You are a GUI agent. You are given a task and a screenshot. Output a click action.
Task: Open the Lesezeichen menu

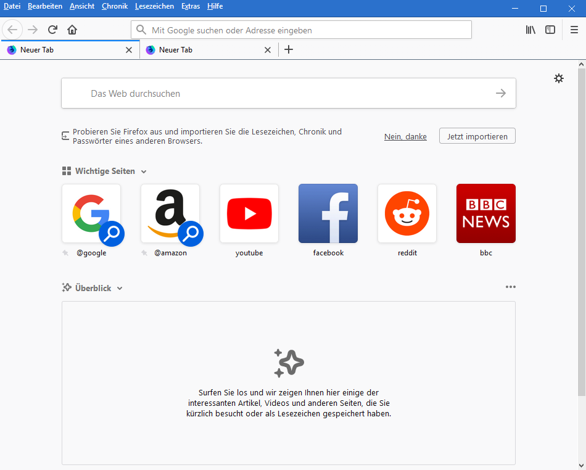point(154,6)
